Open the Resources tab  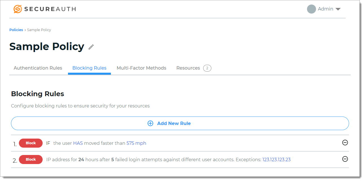[x=188, y=68]
